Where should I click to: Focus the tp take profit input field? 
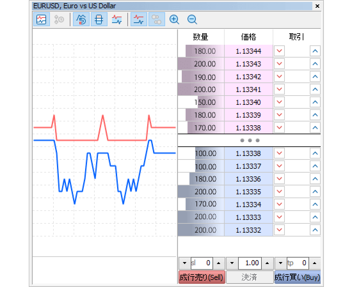298,263
